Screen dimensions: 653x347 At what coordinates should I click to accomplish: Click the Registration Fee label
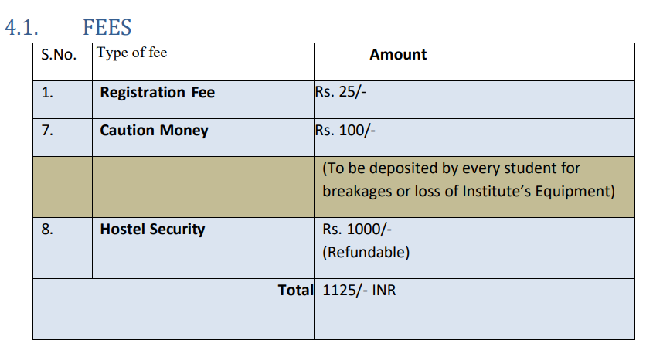tap(158, 93)
